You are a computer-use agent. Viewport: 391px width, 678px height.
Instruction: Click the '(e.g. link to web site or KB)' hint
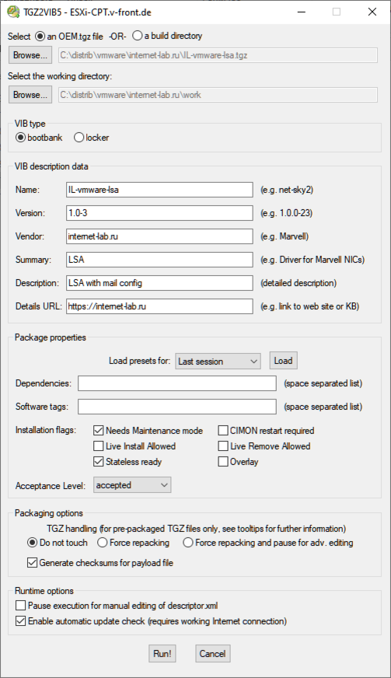(x=309, y=306)
